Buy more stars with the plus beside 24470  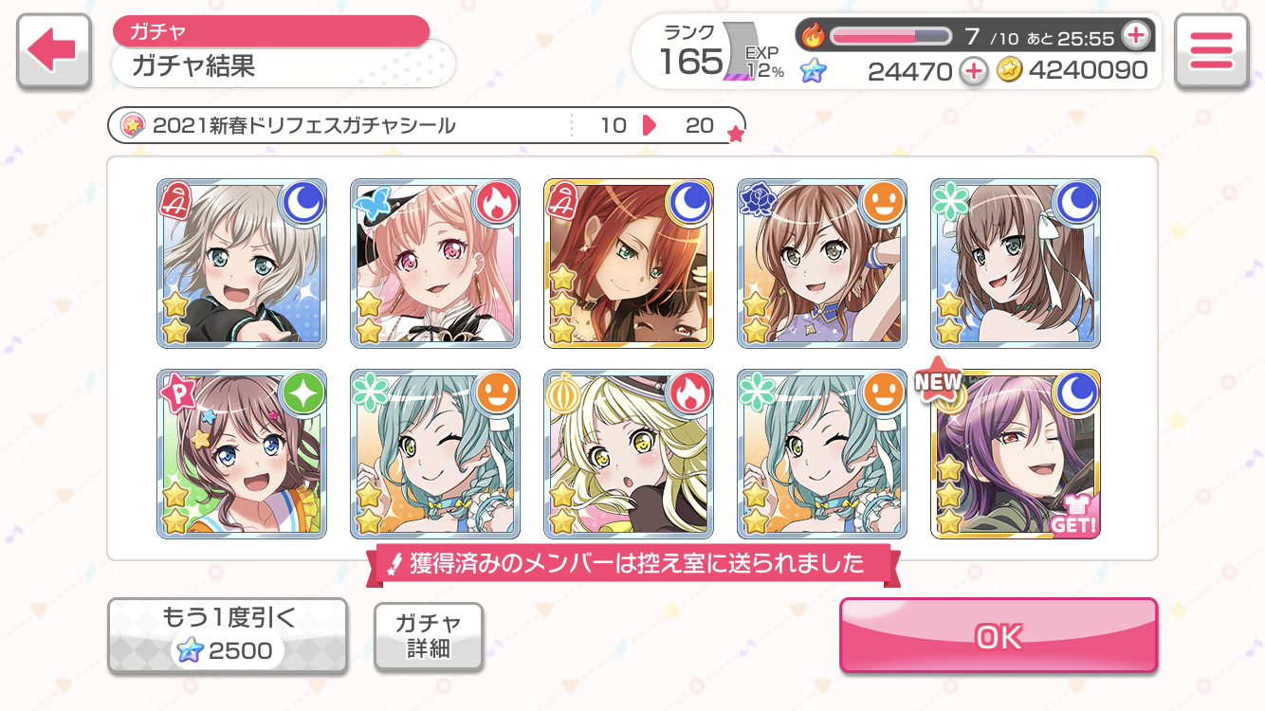click(x=973, y=70)
